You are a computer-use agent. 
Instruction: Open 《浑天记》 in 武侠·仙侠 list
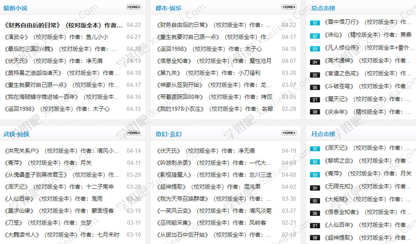tap(59, 187)
